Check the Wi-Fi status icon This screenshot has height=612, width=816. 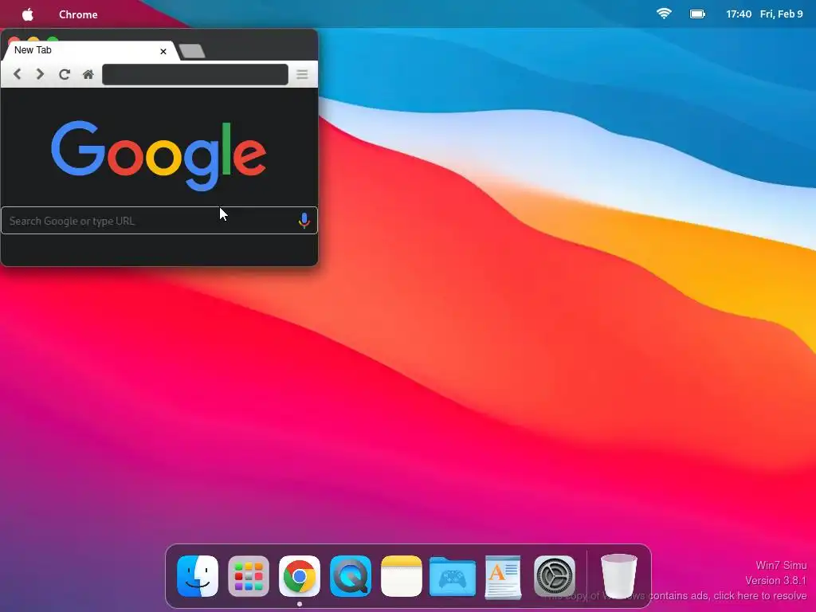[x=664, y=14]
